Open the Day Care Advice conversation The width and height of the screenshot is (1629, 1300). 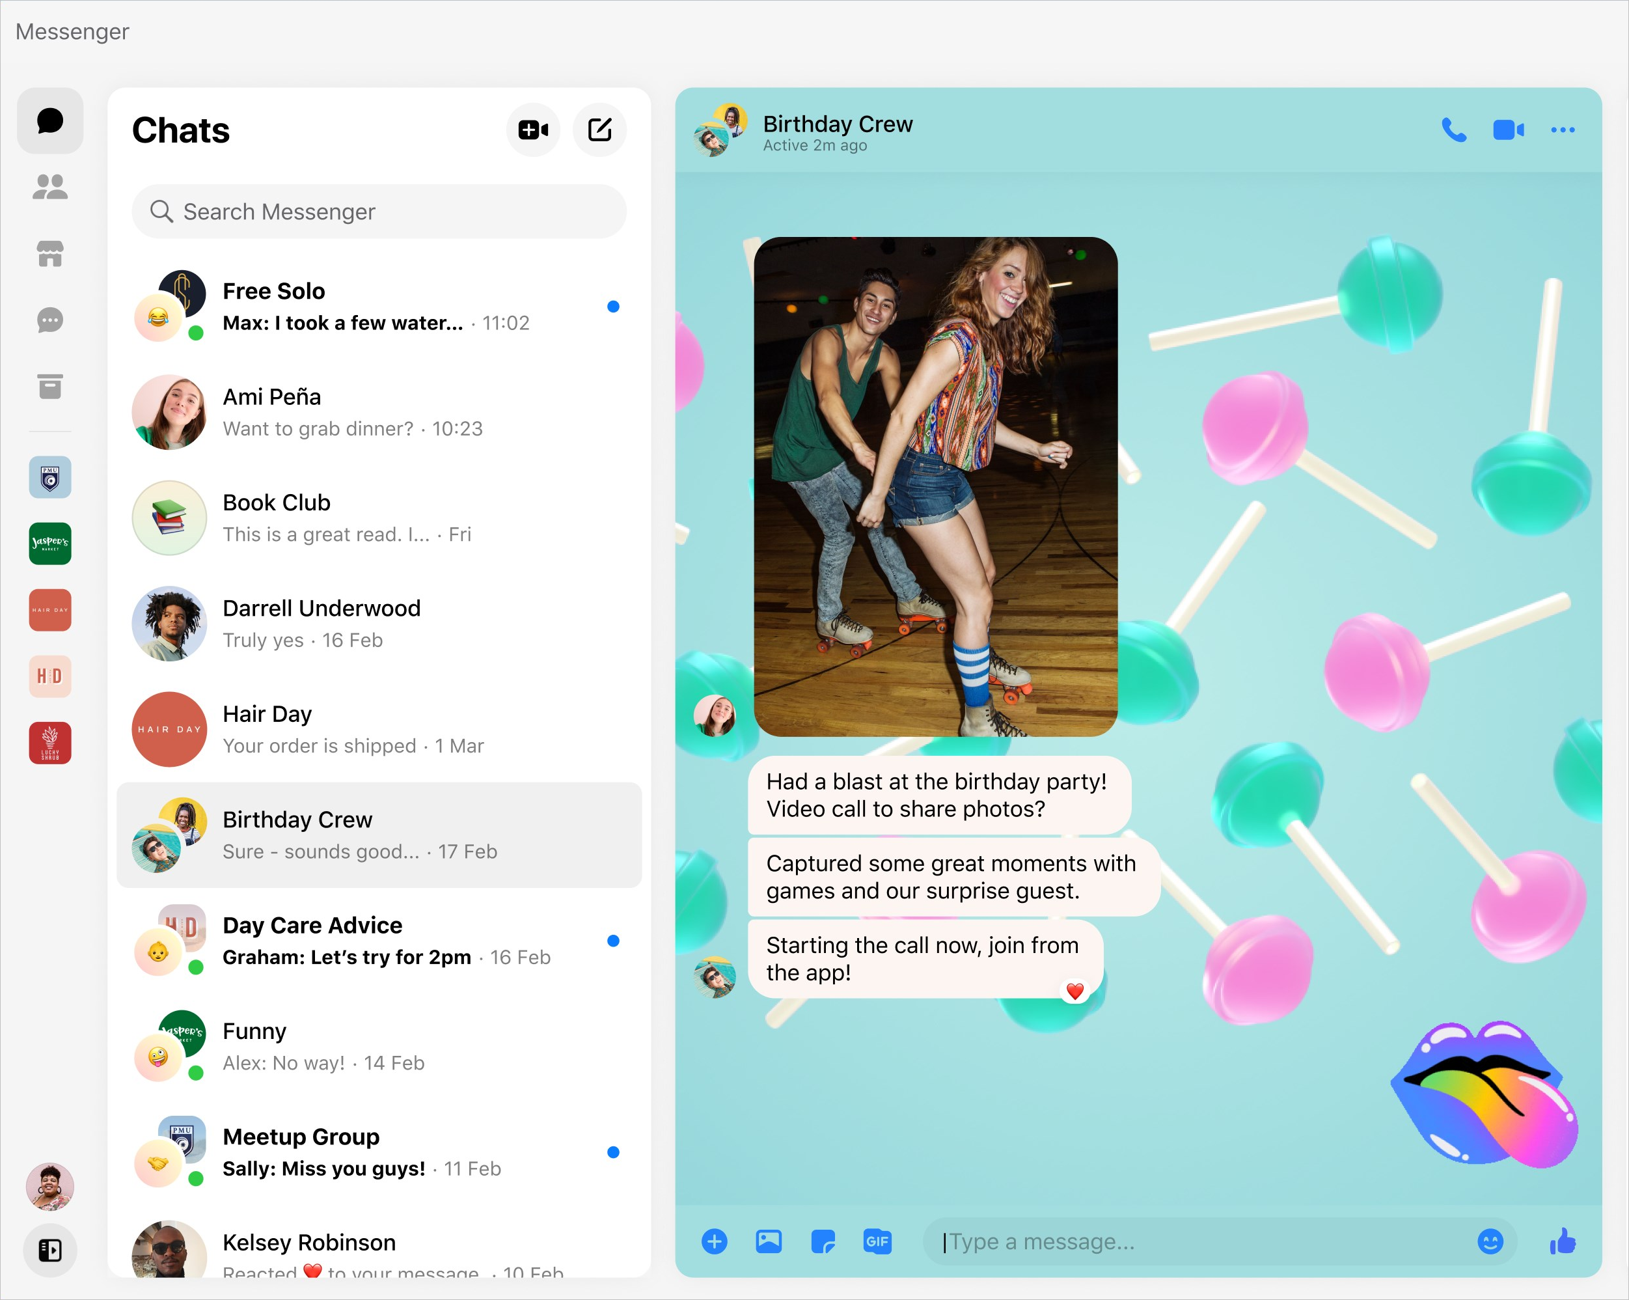379,941
